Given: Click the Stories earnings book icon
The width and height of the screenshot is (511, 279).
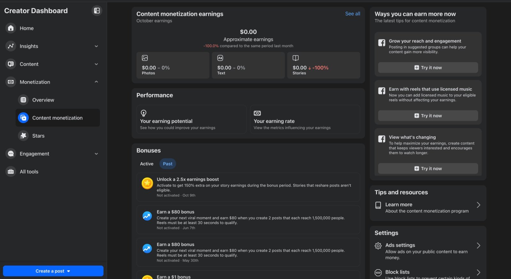Looking at the screenshot, I should 296,58.
